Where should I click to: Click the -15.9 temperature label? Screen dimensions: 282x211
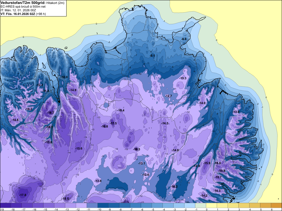(x=207, y=163)
